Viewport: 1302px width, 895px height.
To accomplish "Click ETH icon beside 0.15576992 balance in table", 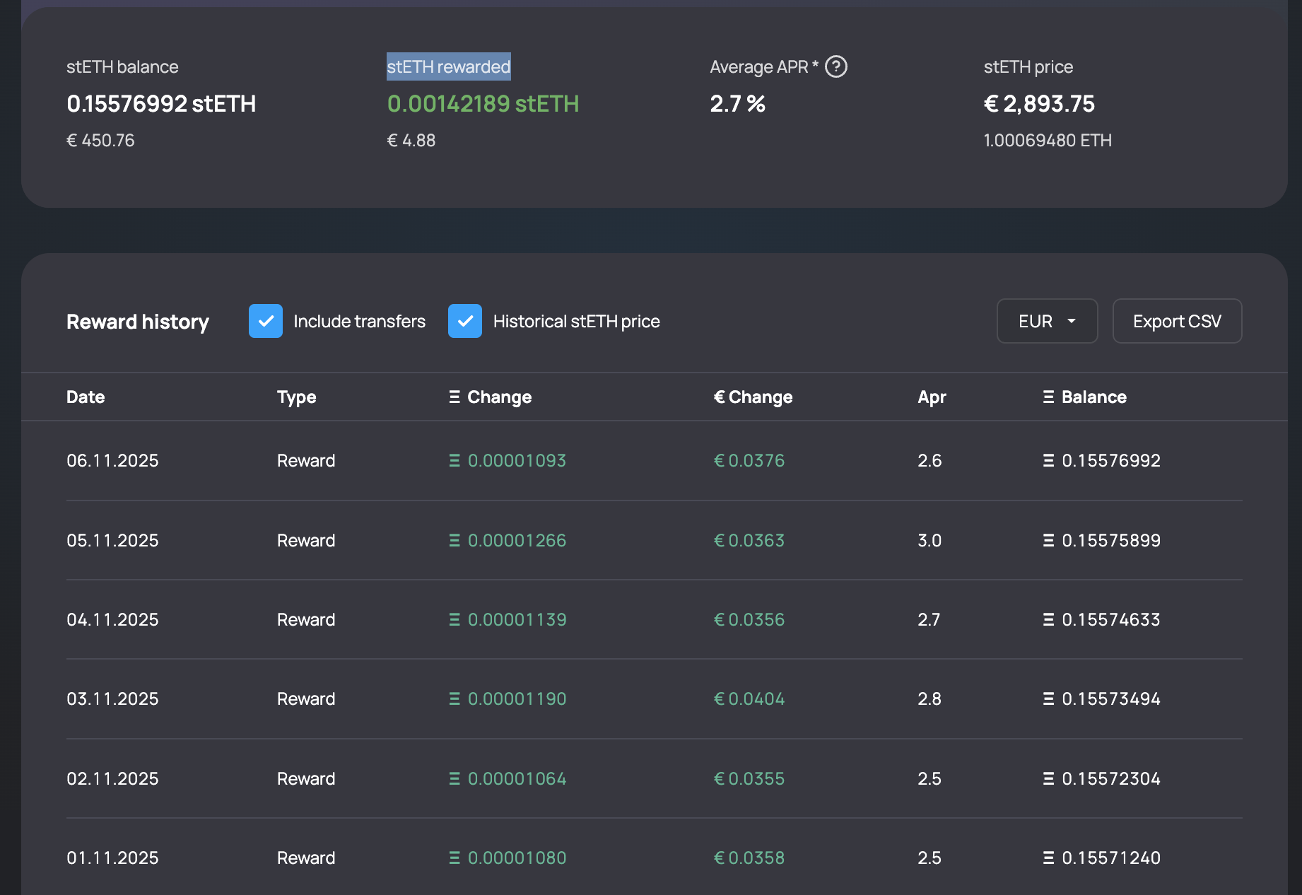I will click(x=1048, y=461).
